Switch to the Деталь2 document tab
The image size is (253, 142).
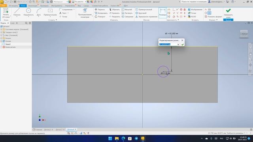click(47, 130)
